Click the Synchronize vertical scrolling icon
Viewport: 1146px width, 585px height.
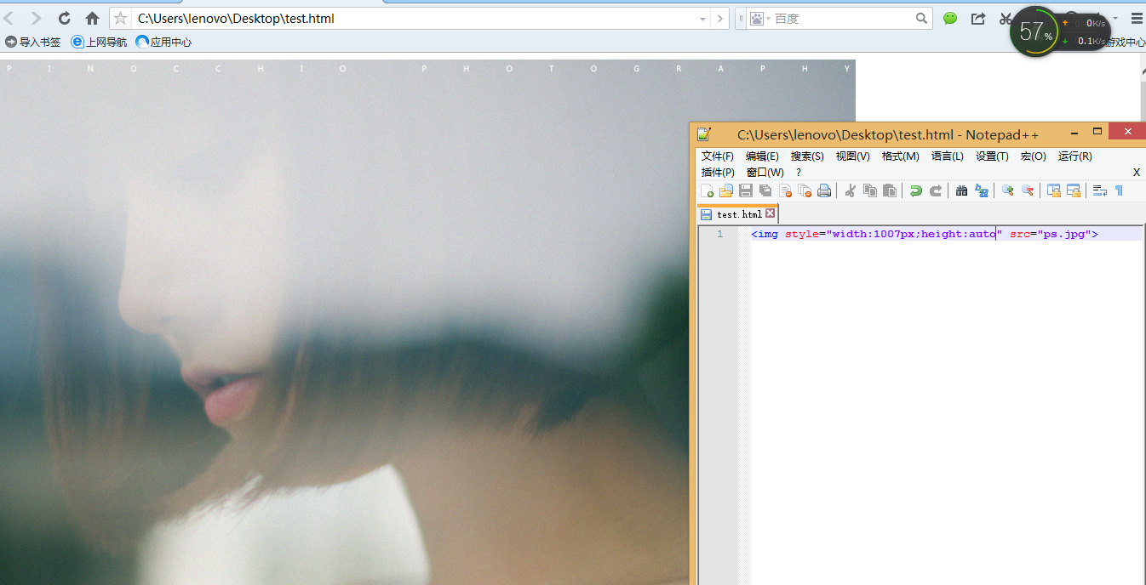click(x=1054, y=190)
